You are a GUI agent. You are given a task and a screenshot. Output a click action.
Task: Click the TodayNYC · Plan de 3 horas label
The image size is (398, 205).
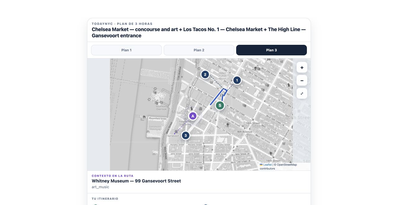tap(122, 24)
